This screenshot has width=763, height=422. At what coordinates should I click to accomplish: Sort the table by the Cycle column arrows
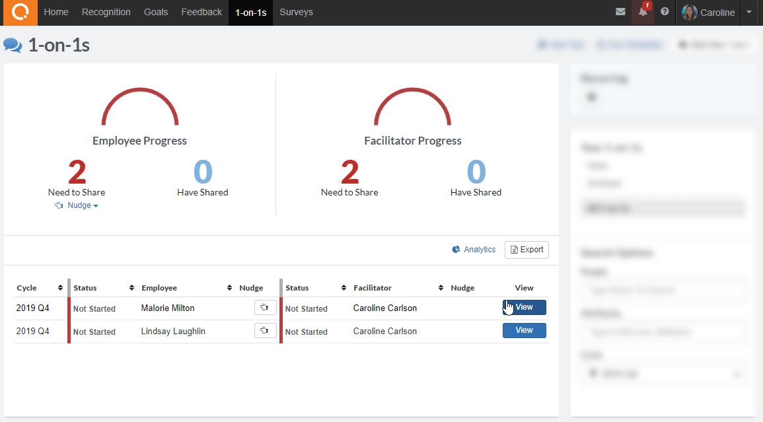(x=60, y=288)
